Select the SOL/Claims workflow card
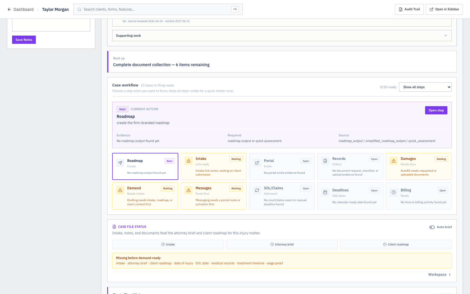Image resolution: width=470 pixels, height=294 pixels. [282, 196]
